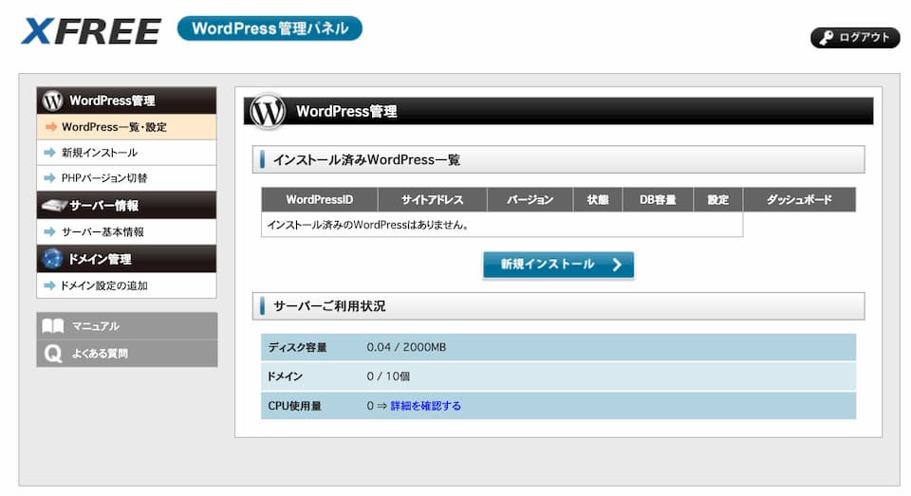Click the server icon beside サーバー情報
The height and width of the screenshot is (496, 911).
click(x=53, y=206)
